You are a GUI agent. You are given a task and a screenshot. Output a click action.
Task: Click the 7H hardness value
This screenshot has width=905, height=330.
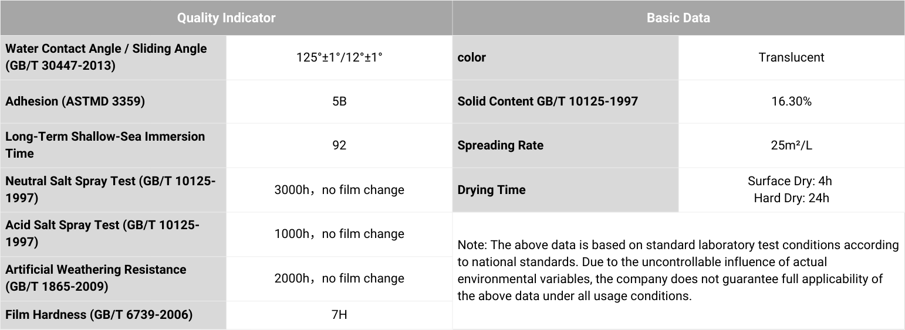339,315
